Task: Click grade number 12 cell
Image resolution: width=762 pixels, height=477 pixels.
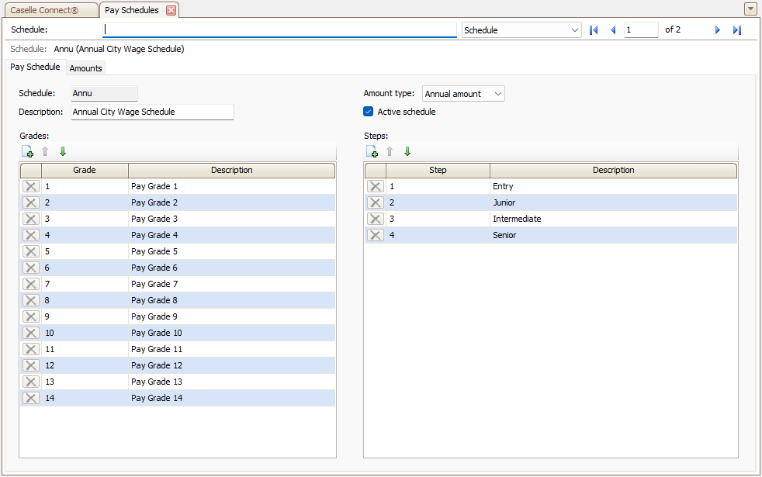Action: pos(85,365)
